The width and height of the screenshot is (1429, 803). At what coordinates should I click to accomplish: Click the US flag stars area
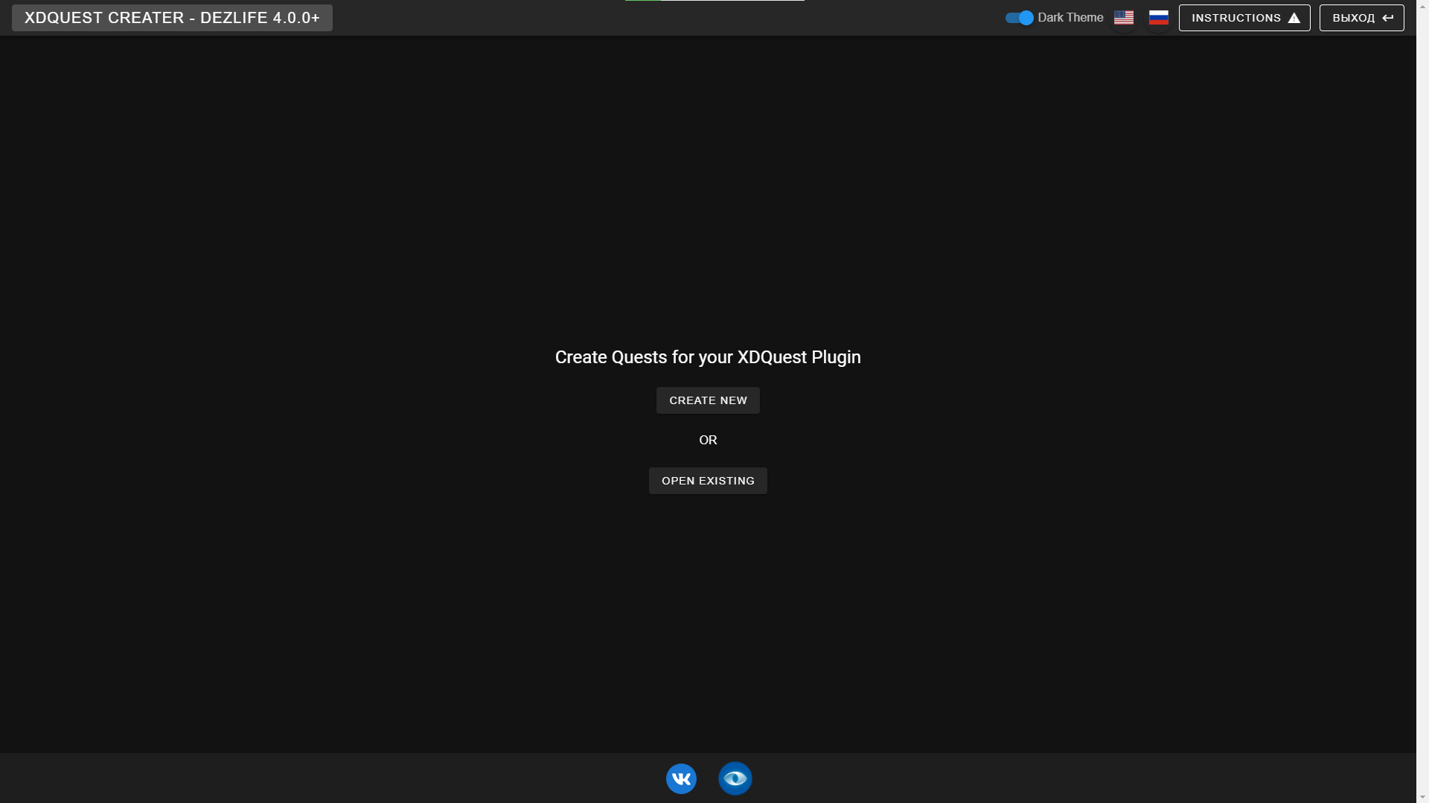[1119, 14]
